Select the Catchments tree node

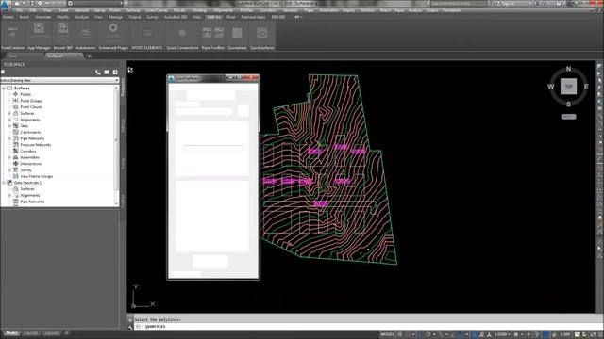click(x=30, y=132)
